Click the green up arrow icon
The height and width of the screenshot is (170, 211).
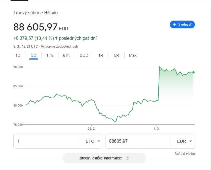[x=56, y=38]
